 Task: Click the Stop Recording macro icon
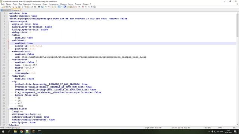[x=86, y=7]
